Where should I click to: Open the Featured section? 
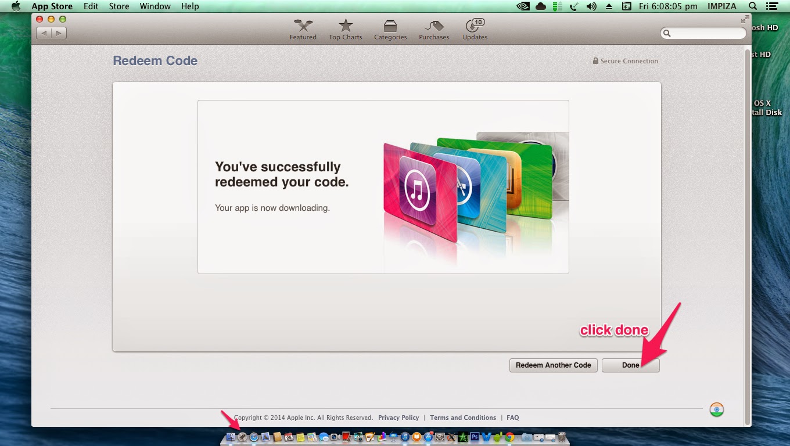click(303, 30)
